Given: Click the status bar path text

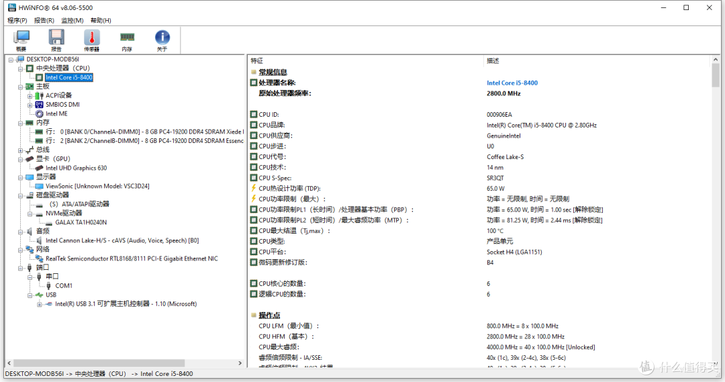Looking at the screenshot, I should 99,374.
